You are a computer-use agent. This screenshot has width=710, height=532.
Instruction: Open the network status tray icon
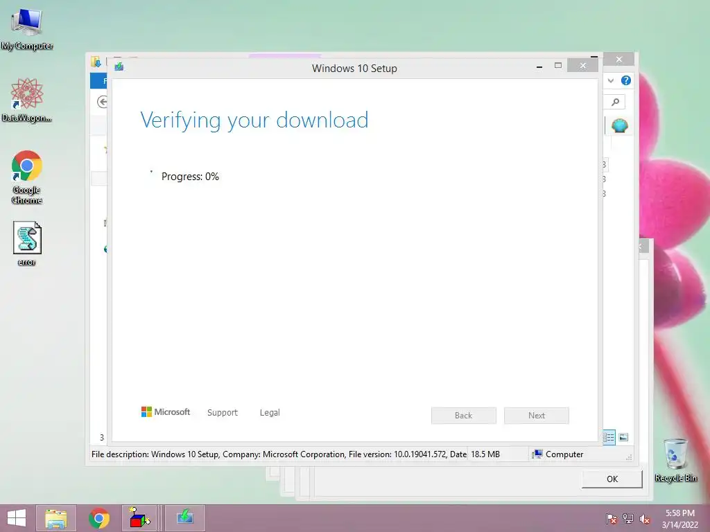point(628,519)
